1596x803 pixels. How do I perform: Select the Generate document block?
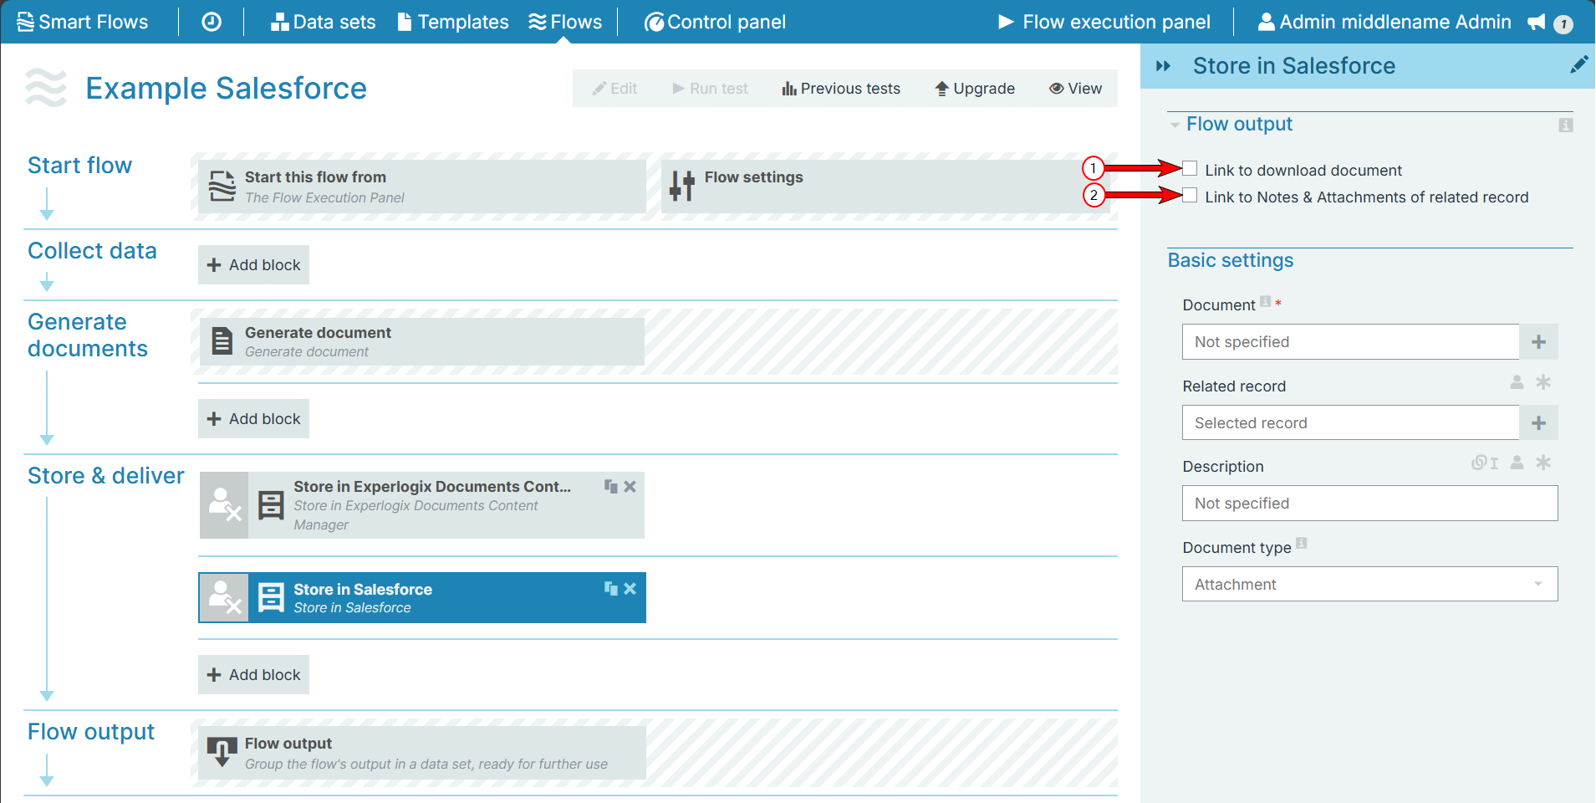pos(422,341)
